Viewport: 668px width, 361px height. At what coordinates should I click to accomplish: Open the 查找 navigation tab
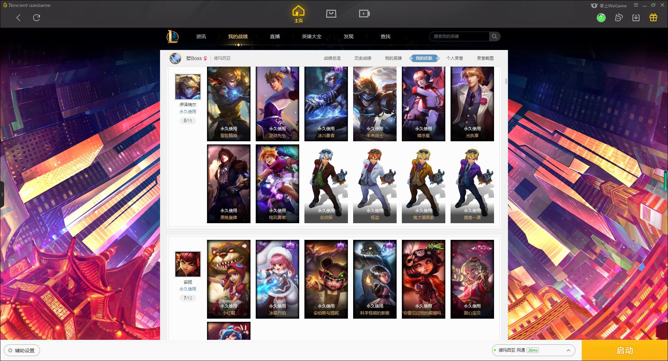pos(385,36)
